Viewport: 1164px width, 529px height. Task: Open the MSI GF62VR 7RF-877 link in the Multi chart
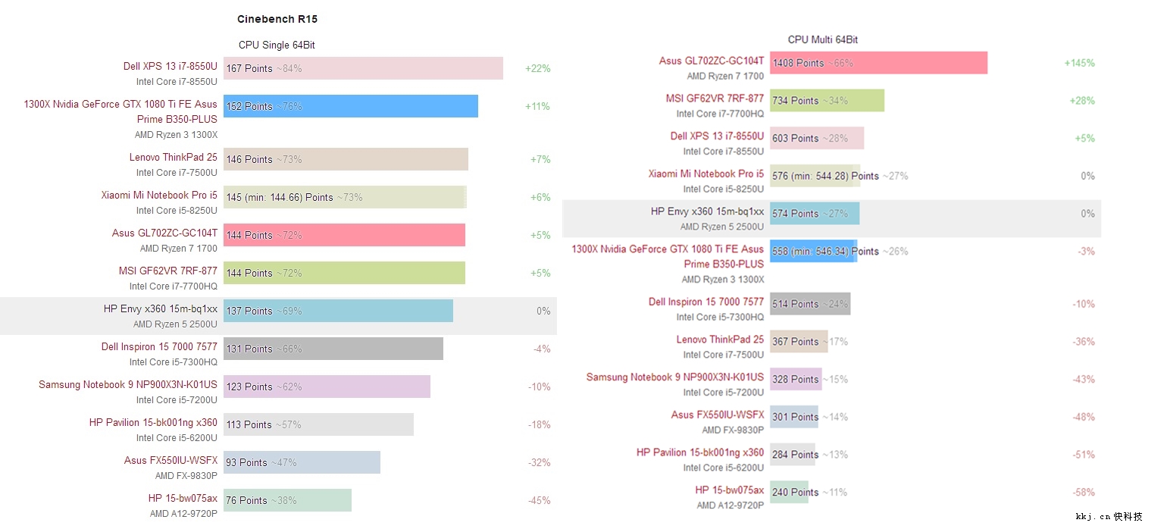pyautogui.click(x=715, y=99)
